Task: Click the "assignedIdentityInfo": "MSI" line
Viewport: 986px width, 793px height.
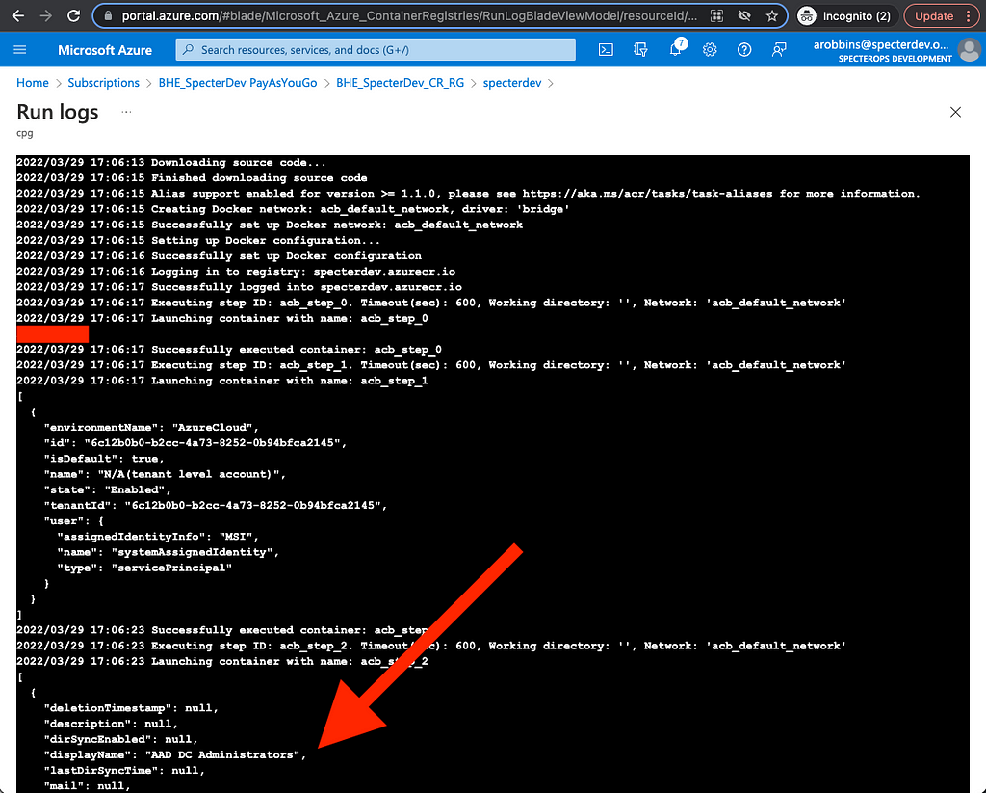Action: coord(158,537)
